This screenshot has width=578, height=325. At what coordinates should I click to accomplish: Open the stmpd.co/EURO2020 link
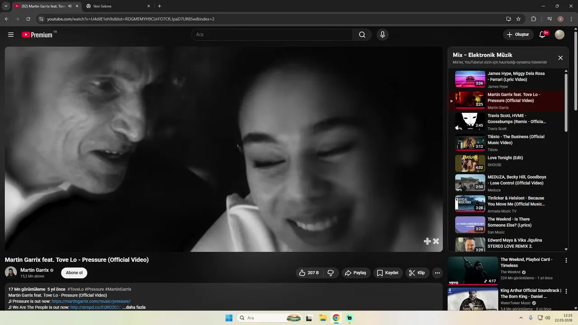coord(96,307)
